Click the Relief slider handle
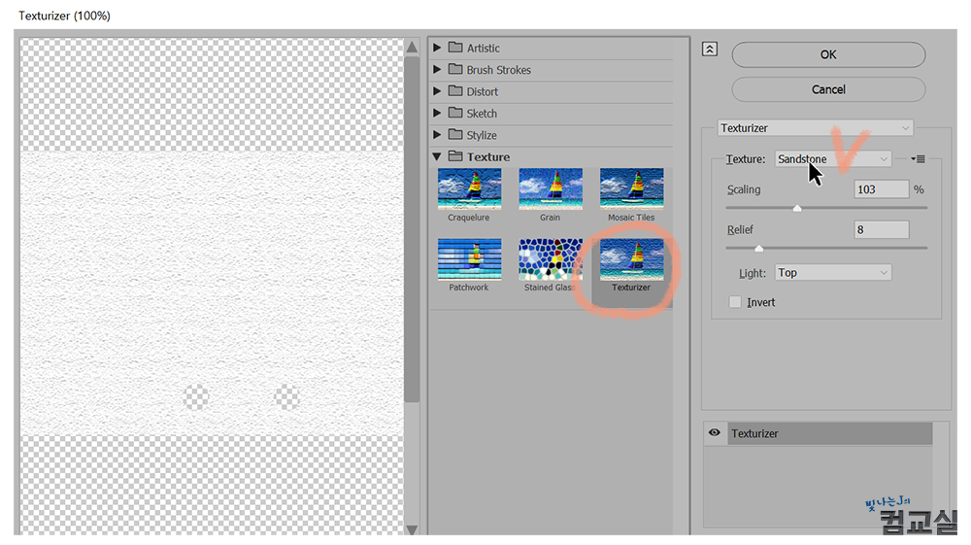 tap(758, 249)
